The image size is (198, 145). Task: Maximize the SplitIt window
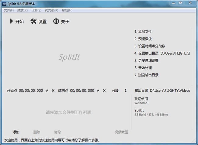click(x=181, y=3)
